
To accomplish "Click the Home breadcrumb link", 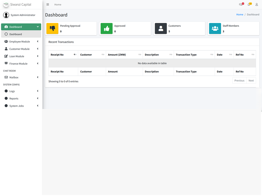I will tap(240, 14).
